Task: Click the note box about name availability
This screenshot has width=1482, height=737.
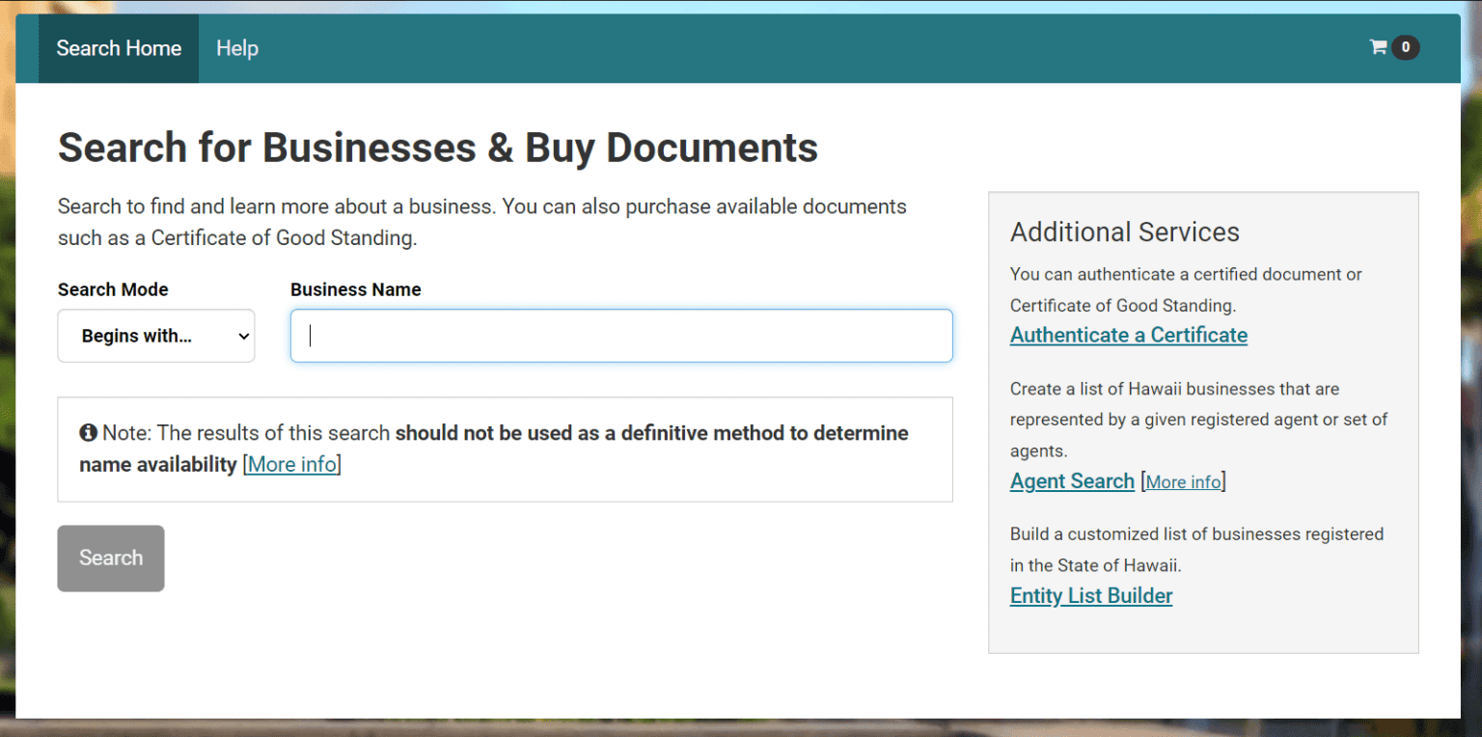Action: 505,449
